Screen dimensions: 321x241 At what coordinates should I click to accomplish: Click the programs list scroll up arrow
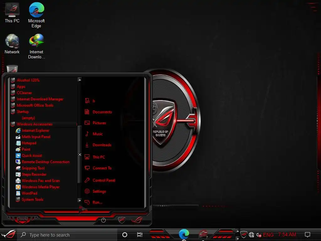[x=80, y=79]
